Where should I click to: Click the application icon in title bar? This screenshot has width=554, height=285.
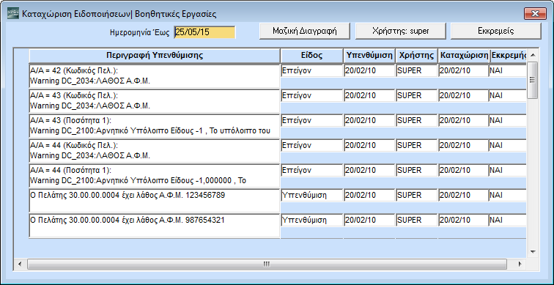click(13, 13)
